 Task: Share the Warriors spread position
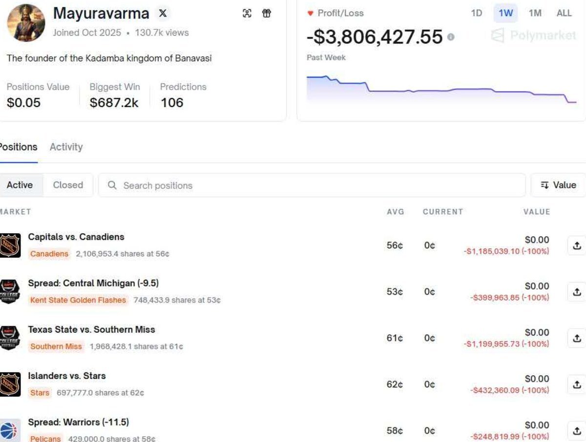tap(577, 431)
